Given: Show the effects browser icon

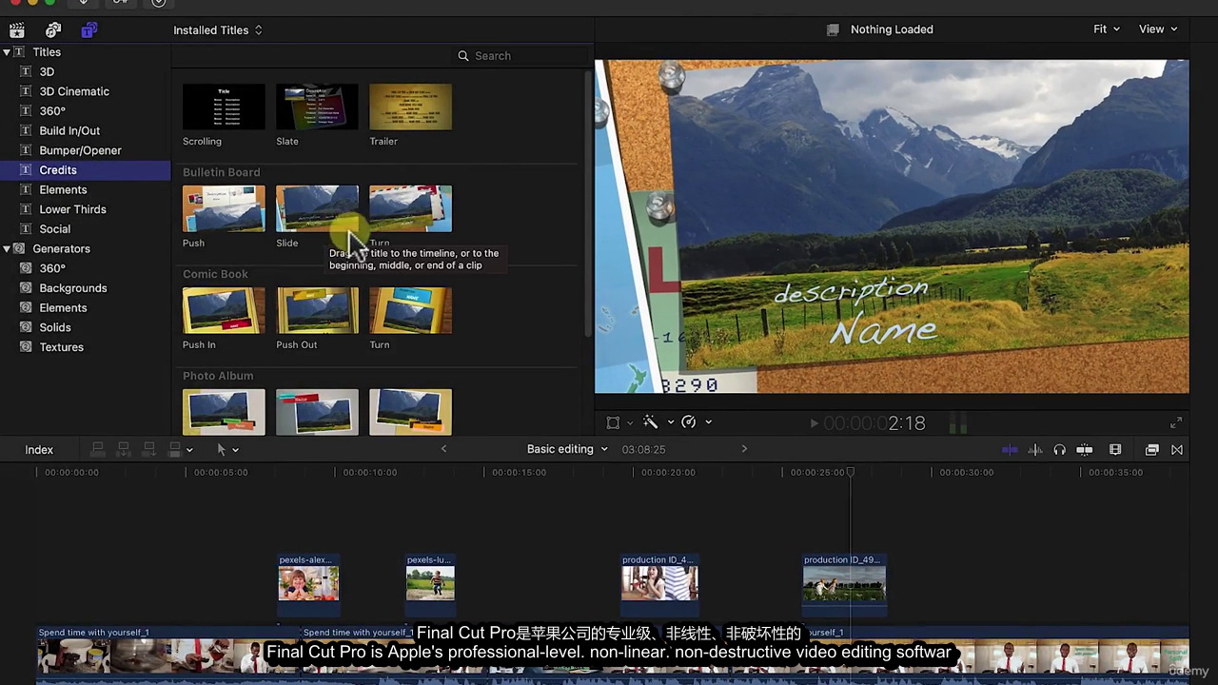Looking at the screenshot, I should (x=1151, y=450).
